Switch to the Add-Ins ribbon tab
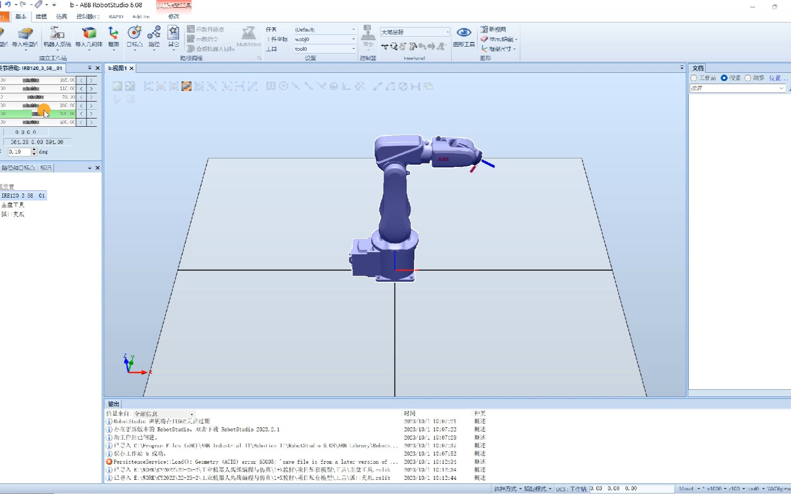Screen dimensions: 791x494 [x=141, y=16]
